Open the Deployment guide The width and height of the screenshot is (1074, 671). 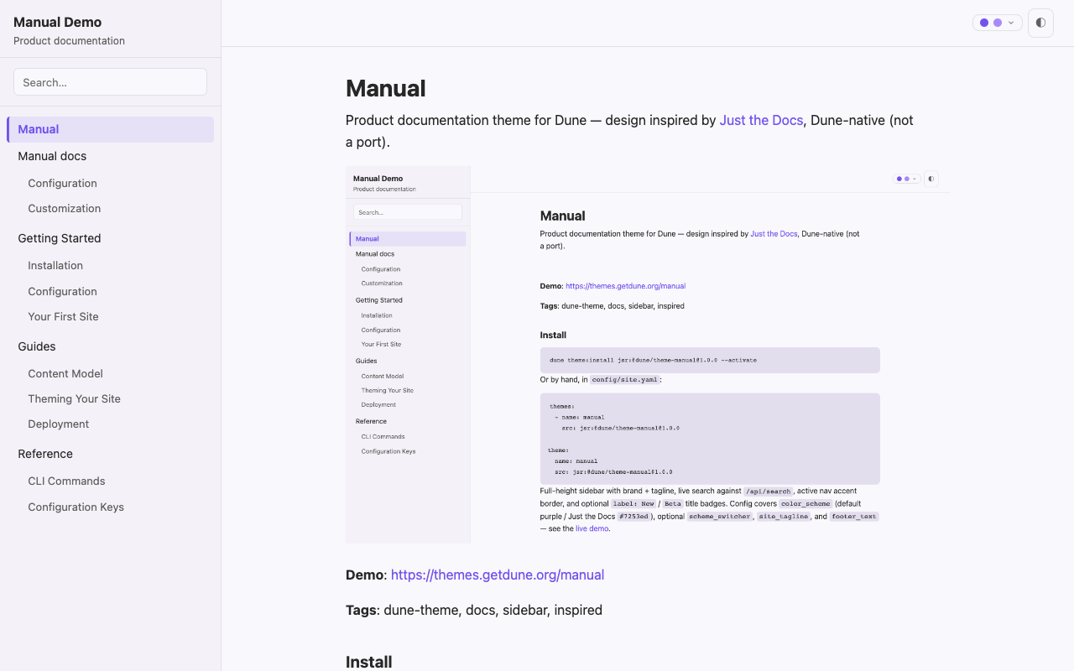[x=58, y=424]
